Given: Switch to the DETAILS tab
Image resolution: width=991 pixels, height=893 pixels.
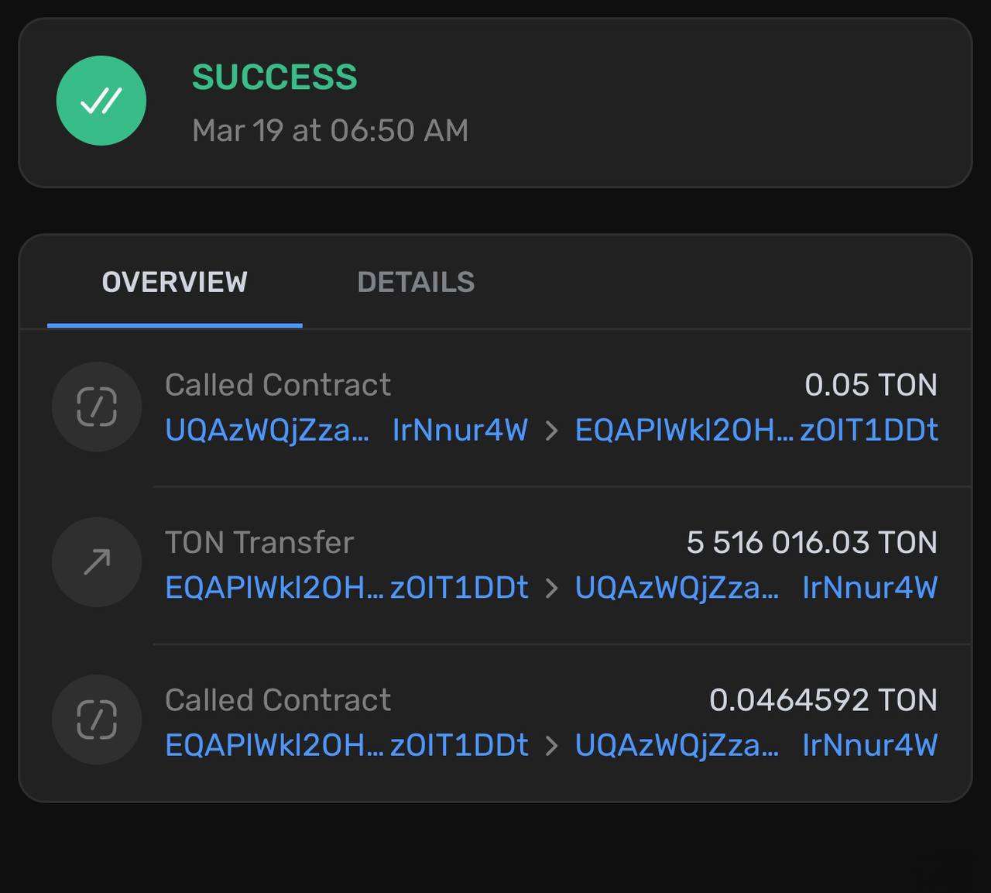Looking at the screenshot, I should (416, 282).
